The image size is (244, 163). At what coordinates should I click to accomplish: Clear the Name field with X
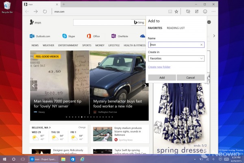click(201, 45)
